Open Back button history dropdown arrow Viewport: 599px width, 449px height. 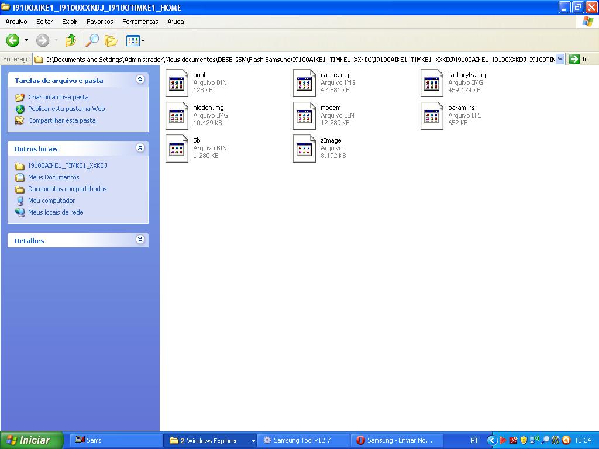click(x=26, y=40)
